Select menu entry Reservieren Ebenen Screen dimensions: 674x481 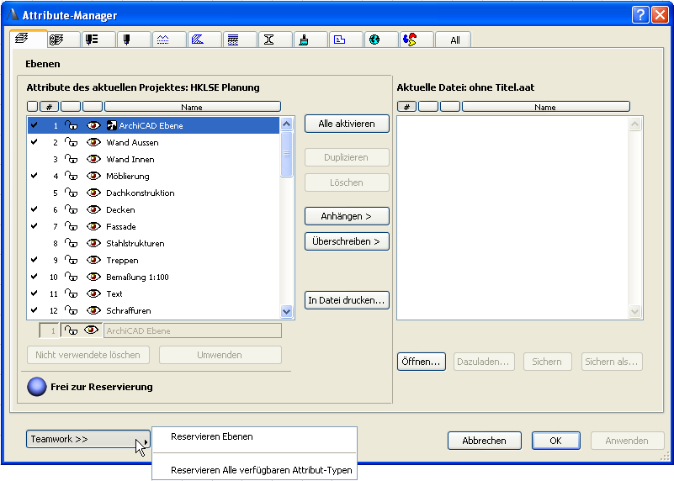(x=211, y=436)
